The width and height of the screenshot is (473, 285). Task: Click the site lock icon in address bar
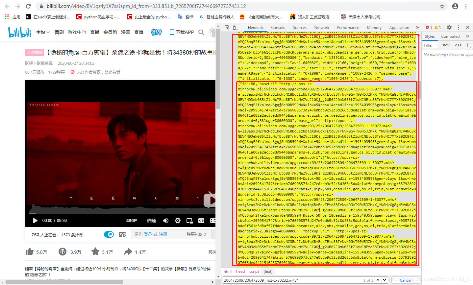click(x=41, y=6)
